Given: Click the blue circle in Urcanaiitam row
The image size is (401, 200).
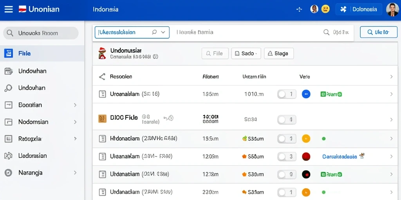Looking at the screenshot, I should 306,94.
